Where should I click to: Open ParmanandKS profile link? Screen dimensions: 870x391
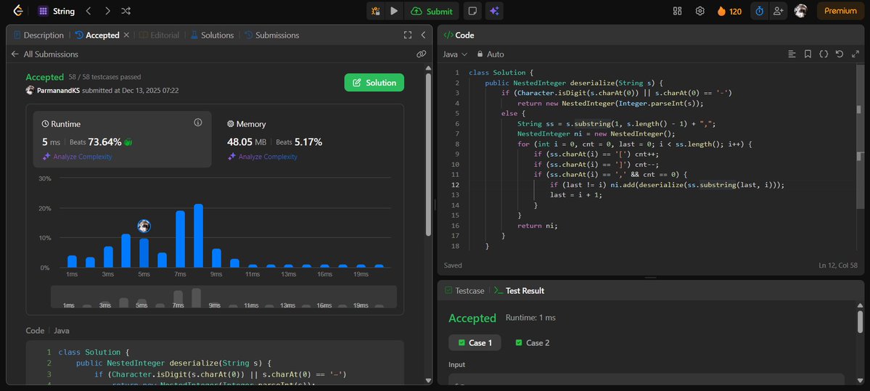58,90
